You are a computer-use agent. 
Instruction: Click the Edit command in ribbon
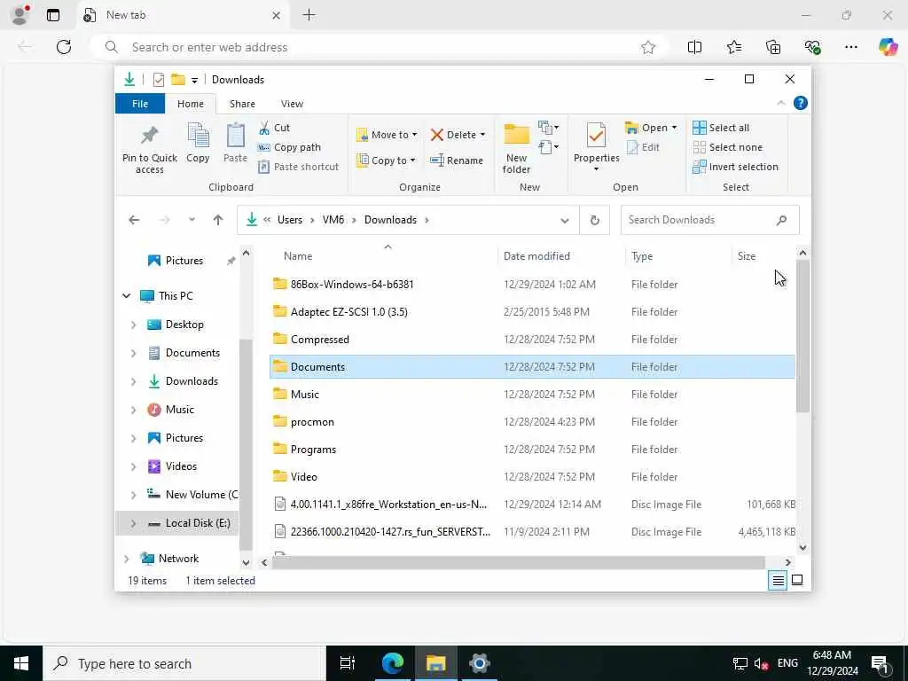[x=644, y=147]
